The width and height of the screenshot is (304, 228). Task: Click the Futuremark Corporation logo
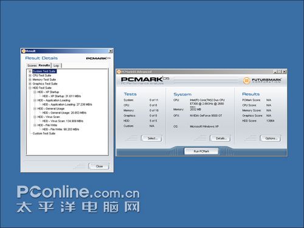point(262,80)
